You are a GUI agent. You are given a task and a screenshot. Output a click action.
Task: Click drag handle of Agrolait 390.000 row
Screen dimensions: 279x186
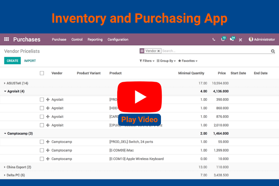(48, 99)
